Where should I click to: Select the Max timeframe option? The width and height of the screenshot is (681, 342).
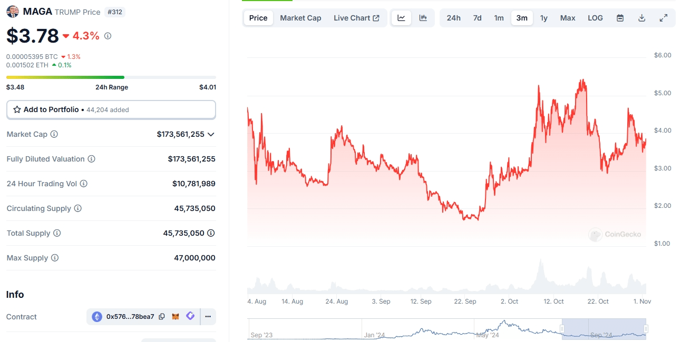pyautogui.click(x=568, y=17)
